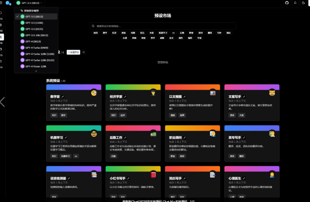The height and width of the screenshot is (202, 310).
Task: Choose the GPT-4 Vision 128k model
Action: pyautogui.click(x=36, y=66)
